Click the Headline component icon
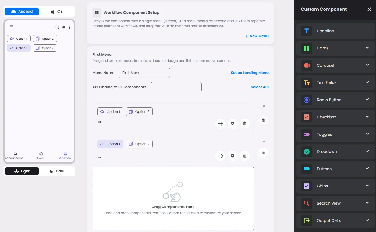 [x=306, y=31]
